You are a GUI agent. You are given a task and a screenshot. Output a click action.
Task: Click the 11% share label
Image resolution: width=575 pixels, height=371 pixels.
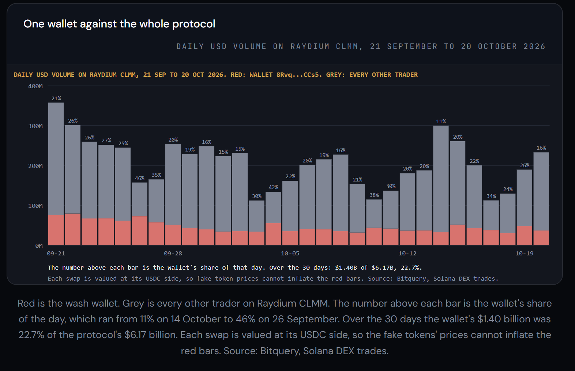[441, 121]
